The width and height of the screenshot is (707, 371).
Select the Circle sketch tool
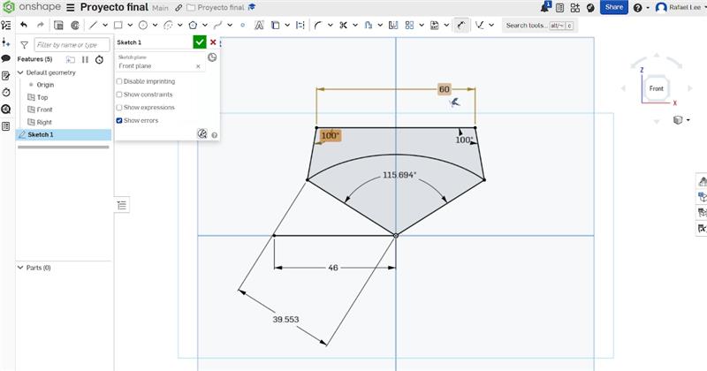click(x=143, y=26)
